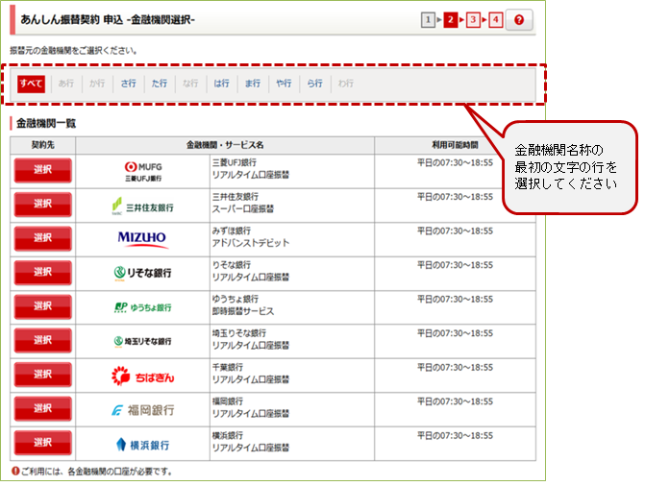Viewport: 645px width, 486px height.
Task: Click the ゆうちょ銀行 即時振替サービス text
Action: [x=242, y=305]
